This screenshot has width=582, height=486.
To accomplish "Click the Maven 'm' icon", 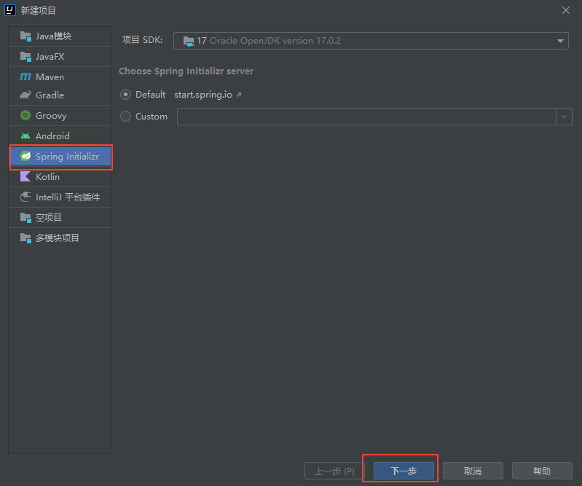I will point(25,77).
